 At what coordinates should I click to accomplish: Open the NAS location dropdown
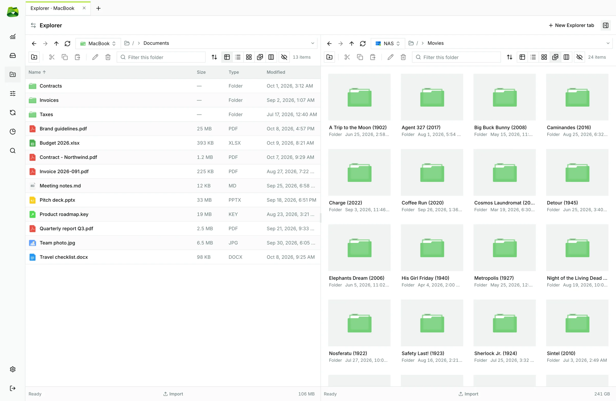click(388, 43)
